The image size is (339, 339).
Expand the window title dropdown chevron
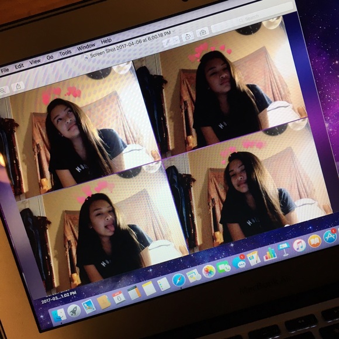pos(173,32)
